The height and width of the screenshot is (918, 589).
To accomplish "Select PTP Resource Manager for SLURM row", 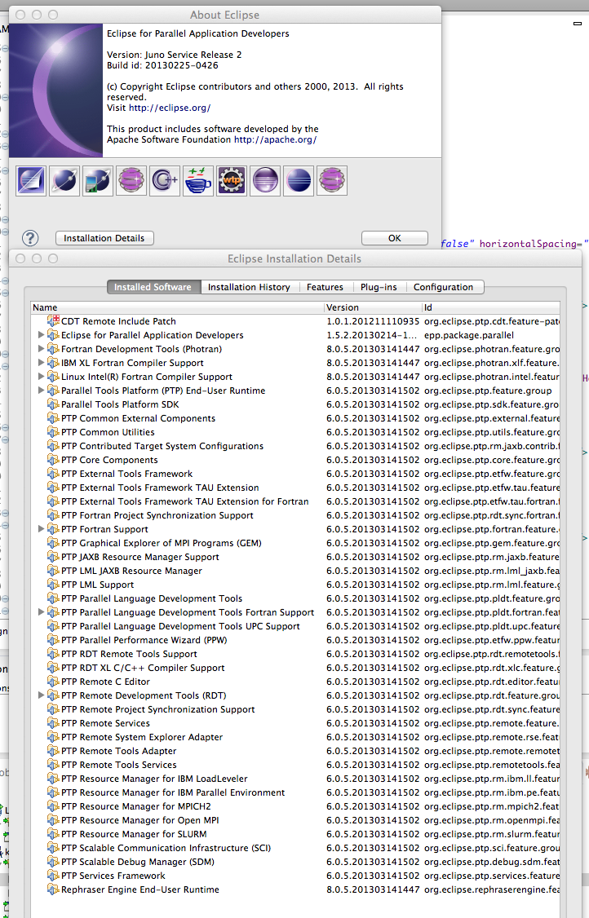I will 133,834.
